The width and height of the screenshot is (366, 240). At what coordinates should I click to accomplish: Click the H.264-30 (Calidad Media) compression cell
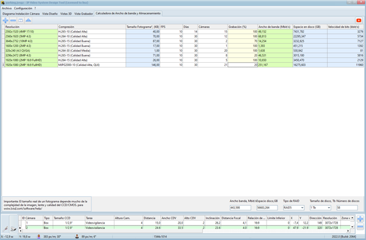(x=91, y=51)
